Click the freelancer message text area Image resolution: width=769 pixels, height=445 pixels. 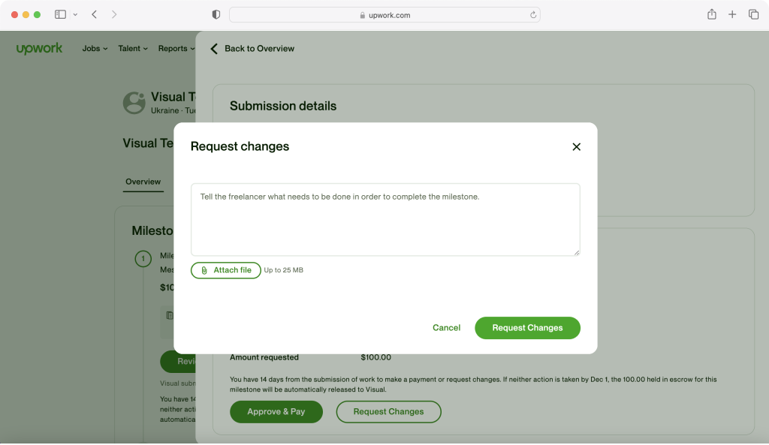pos(384,219)
